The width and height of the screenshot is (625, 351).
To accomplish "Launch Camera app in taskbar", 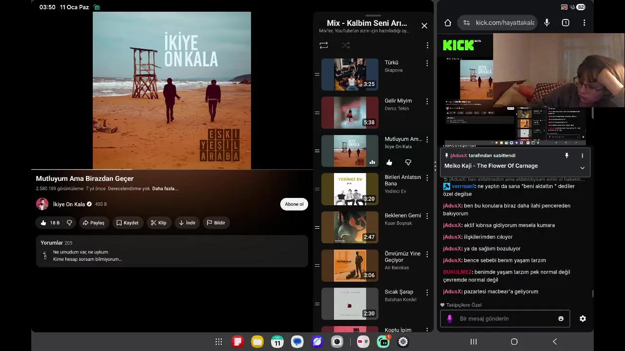I will [x=337, y=342].
